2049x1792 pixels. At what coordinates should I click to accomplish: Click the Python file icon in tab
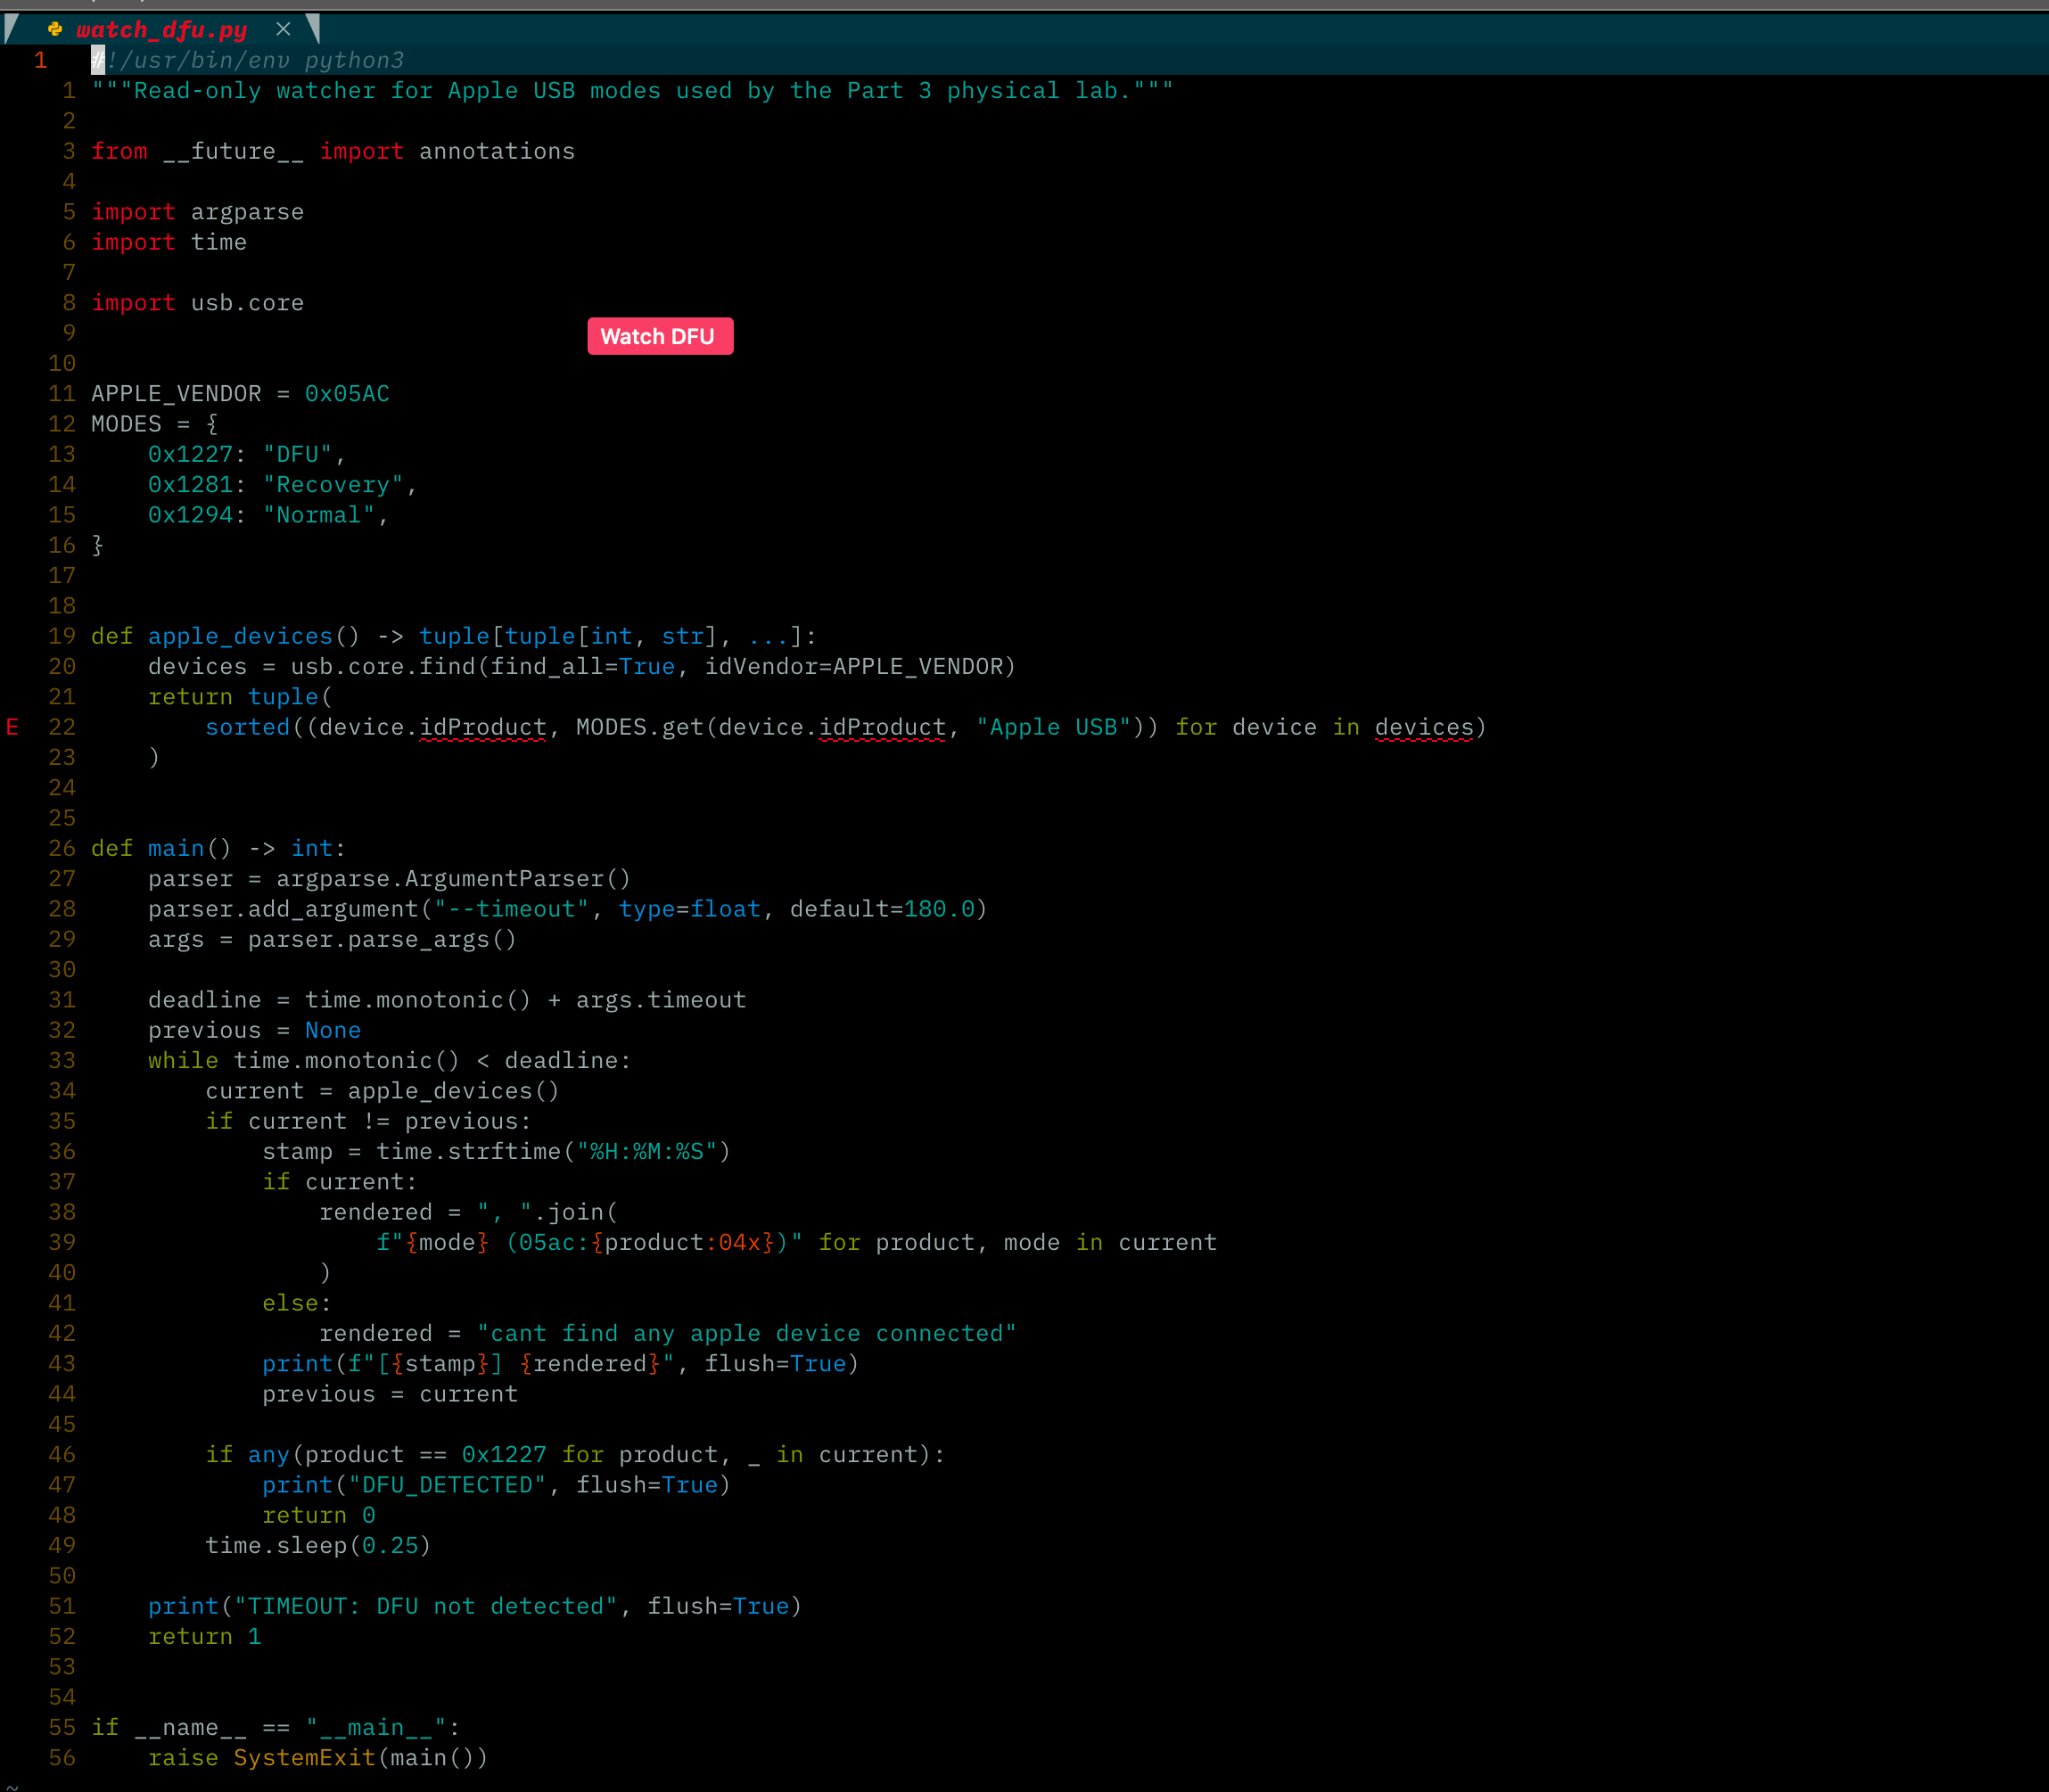click(55, 29)
